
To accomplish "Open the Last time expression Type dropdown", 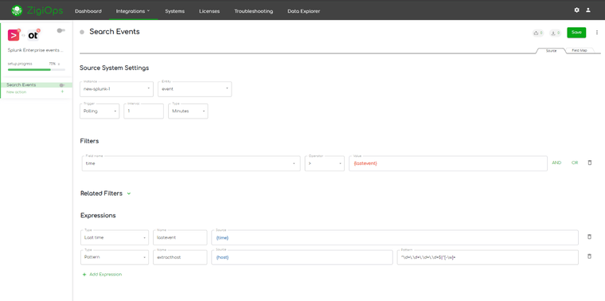I will (115, 238).
